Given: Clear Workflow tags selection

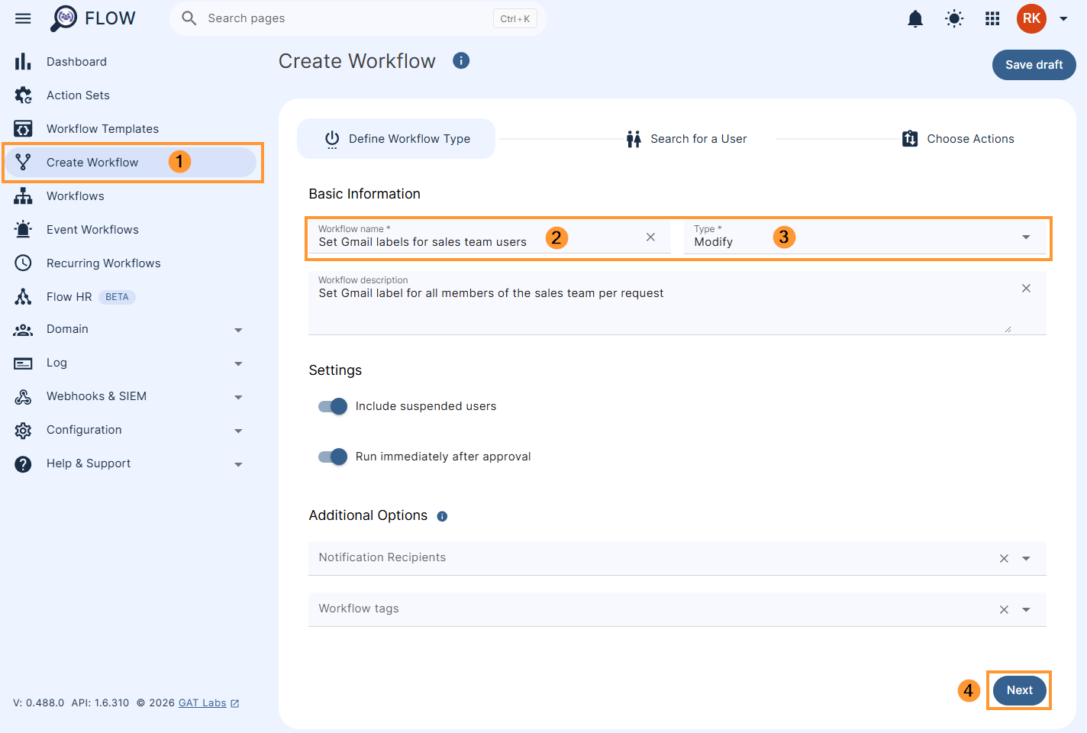Looking at the screenshot, I should [1004, 609].
